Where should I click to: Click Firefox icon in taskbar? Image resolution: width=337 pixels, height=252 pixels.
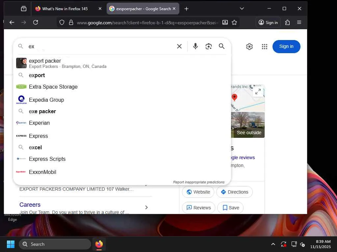tap(99, 244)
